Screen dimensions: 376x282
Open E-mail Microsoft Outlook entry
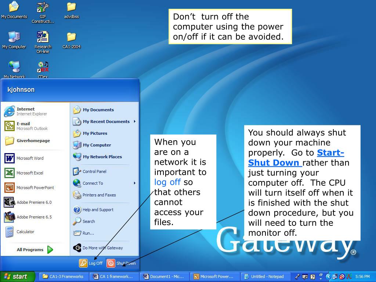(x=26, y=126)
